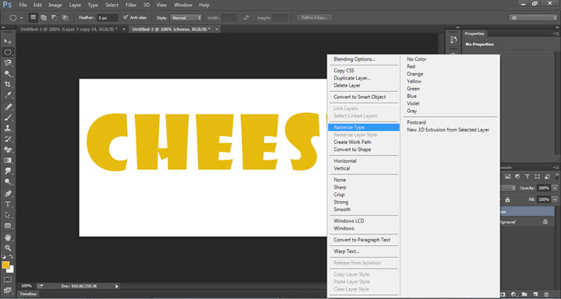Screen dimensions: 561x299
Task: Open the Style dropdown set to Normal
Action: [x=186, y=18]
